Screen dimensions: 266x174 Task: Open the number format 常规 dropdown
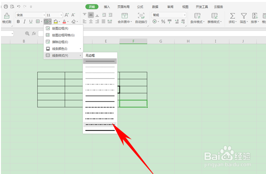coord(185,15)
